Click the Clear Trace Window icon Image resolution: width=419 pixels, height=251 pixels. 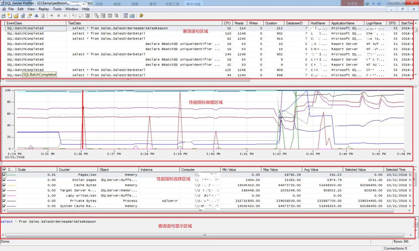(x=43, y=16)
